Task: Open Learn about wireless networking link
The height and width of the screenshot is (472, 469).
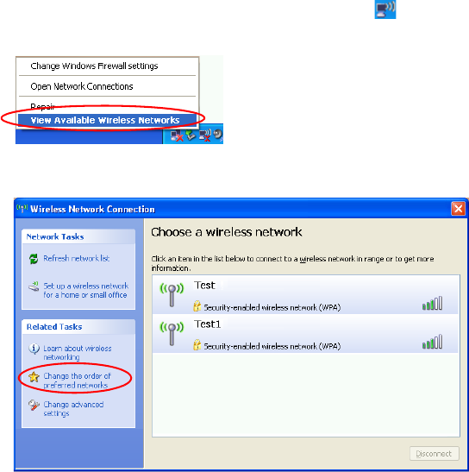Action: coord(78,353)
